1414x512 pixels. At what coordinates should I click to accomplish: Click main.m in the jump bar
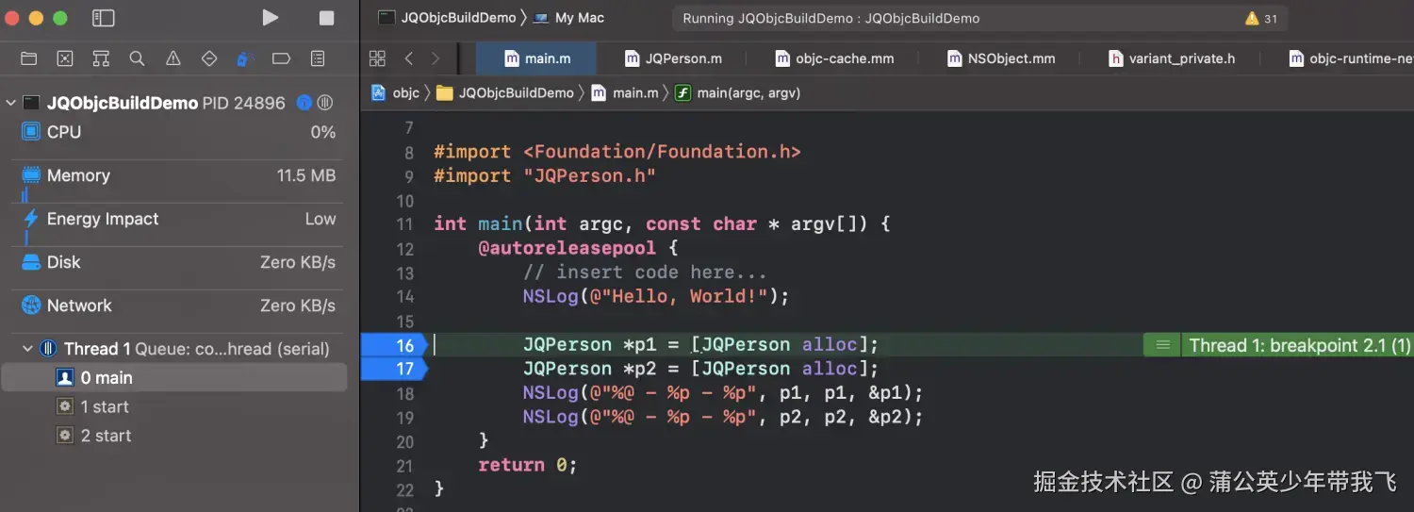[624, 93]
